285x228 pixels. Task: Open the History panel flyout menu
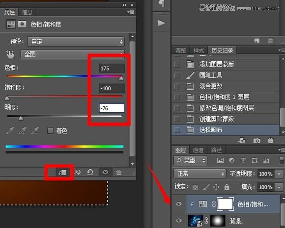(282, 50)
